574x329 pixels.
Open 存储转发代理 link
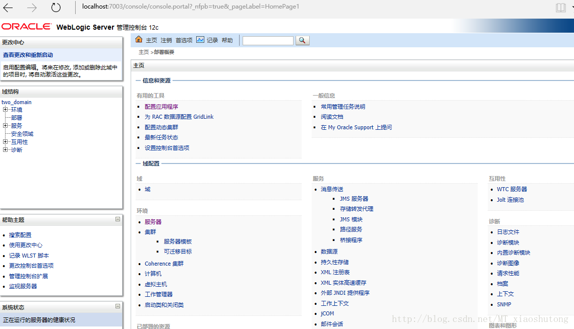point(357,209)
